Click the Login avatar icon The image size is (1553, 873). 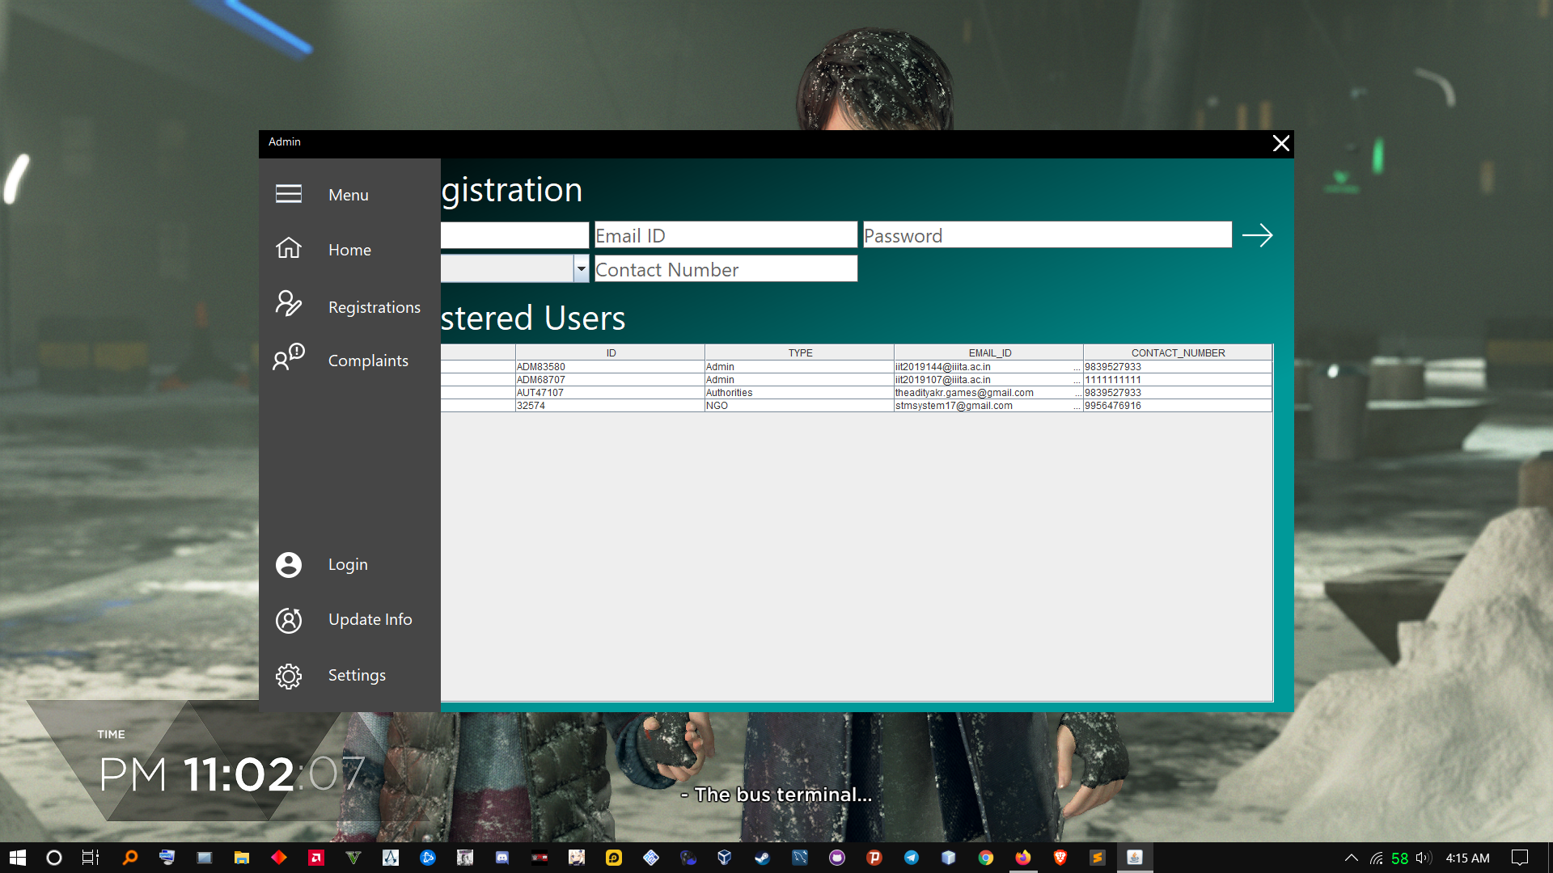coord(288,564)
